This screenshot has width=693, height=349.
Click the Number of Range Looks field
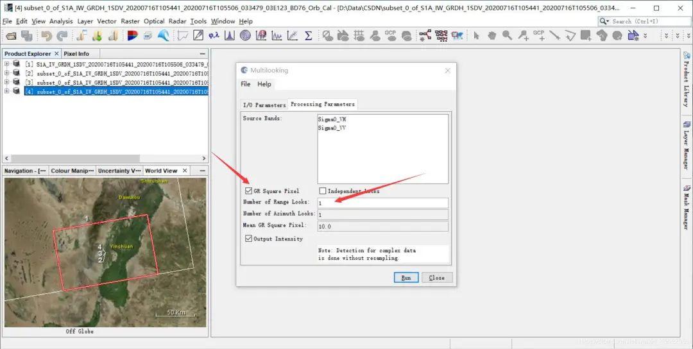pos(382,203)
